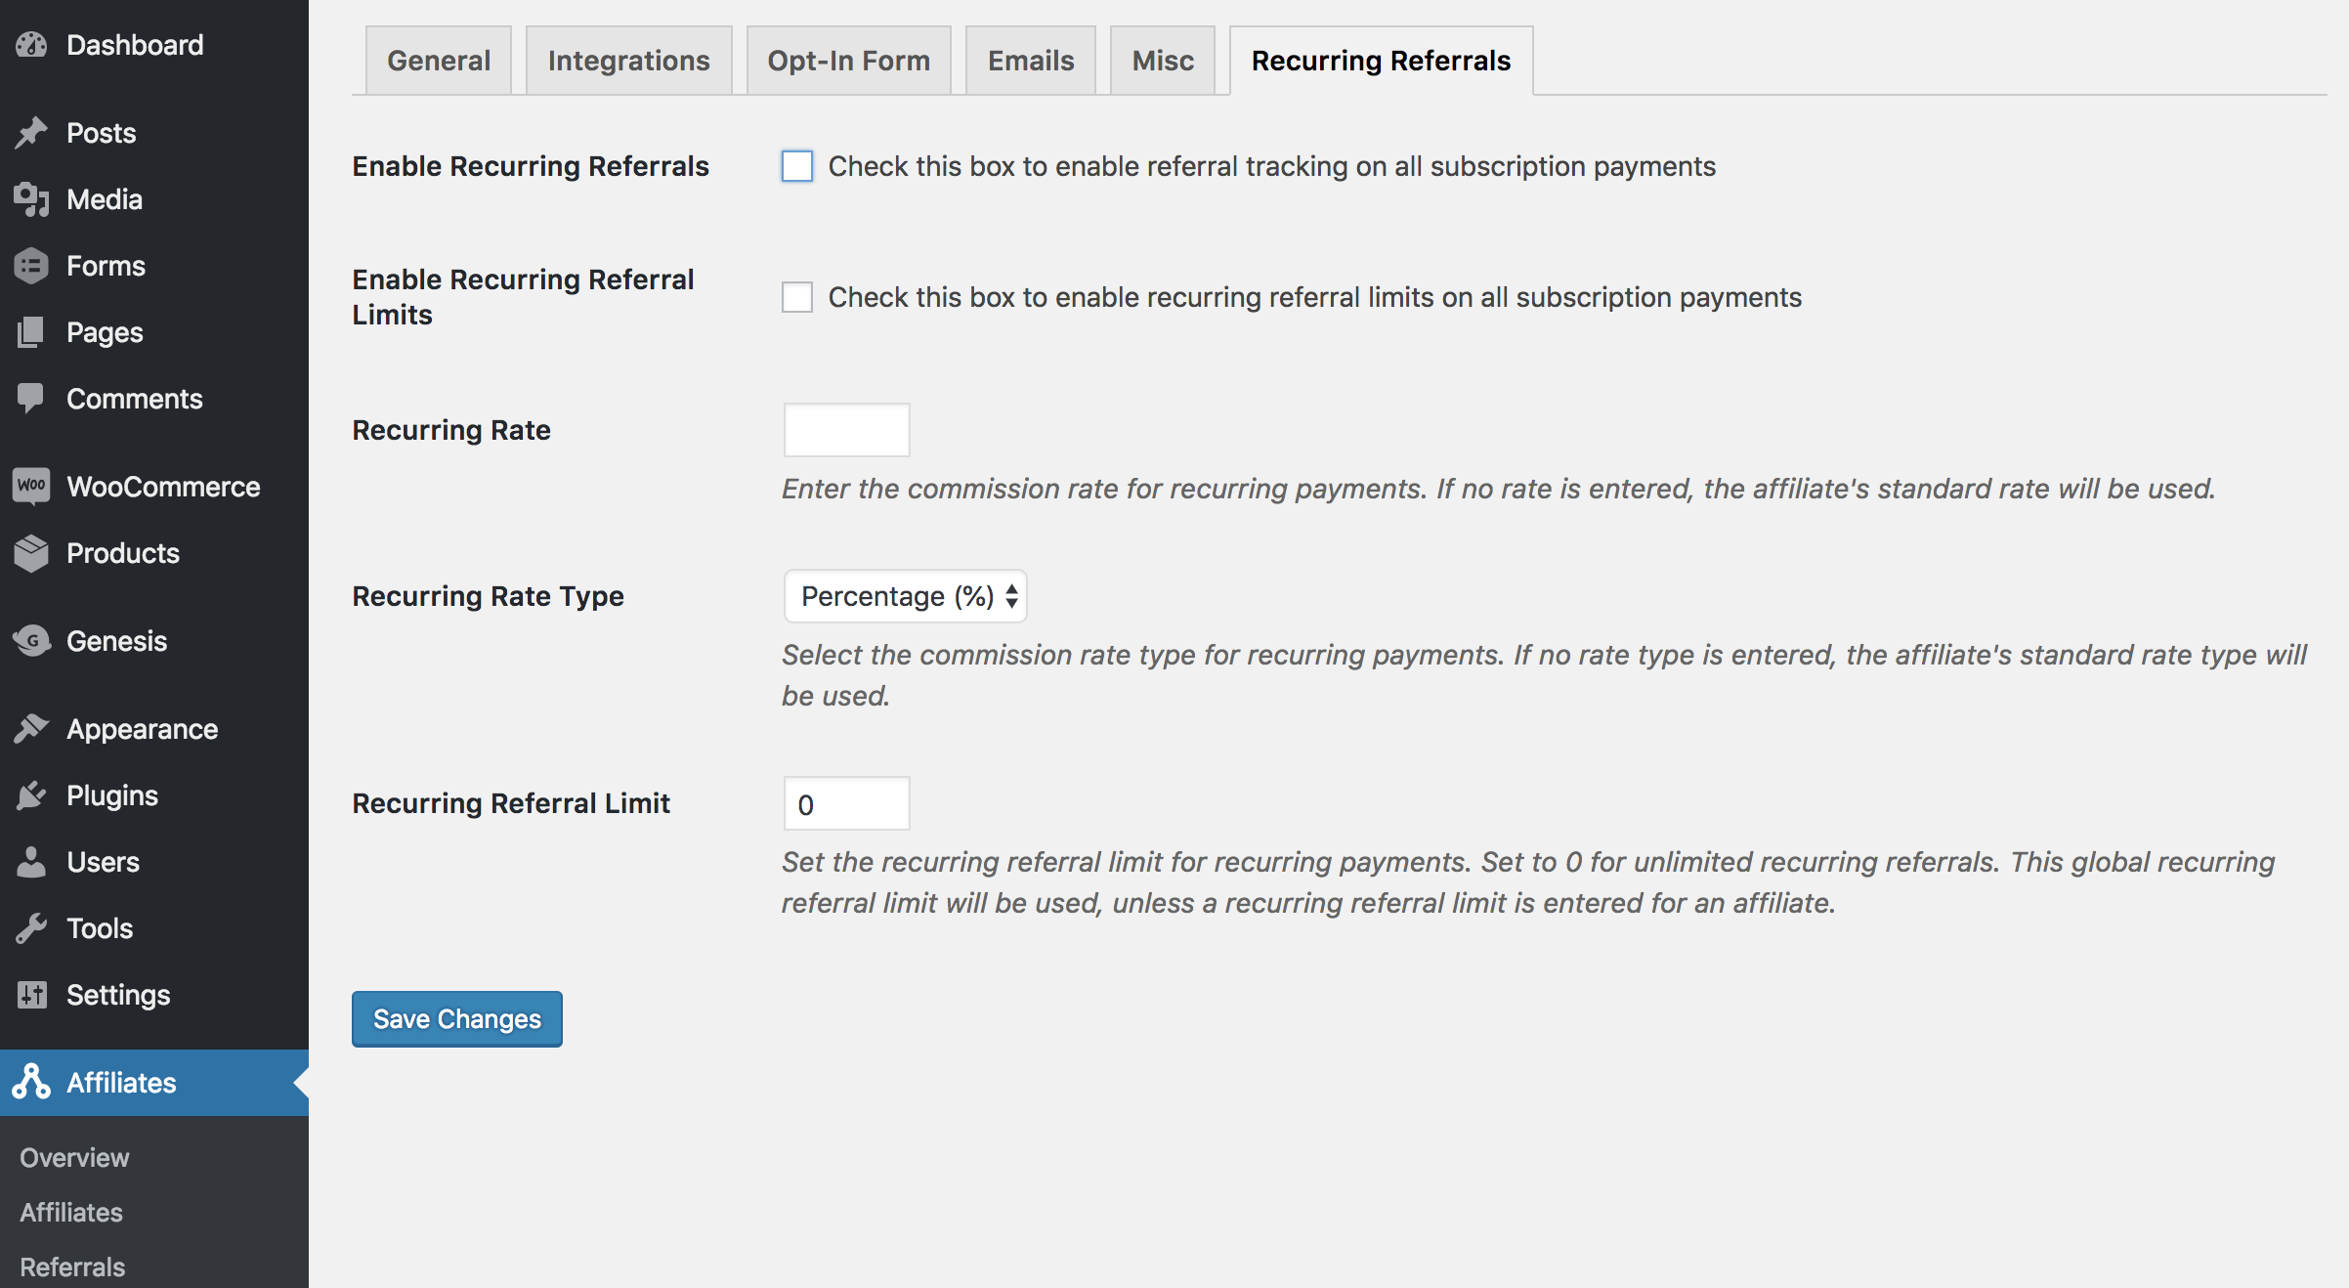Viewport: 2349px width, 1288px height.
Task: Enable Recurring Referrals checkbox
Action: pyautogui.click(x=797, y=166)
